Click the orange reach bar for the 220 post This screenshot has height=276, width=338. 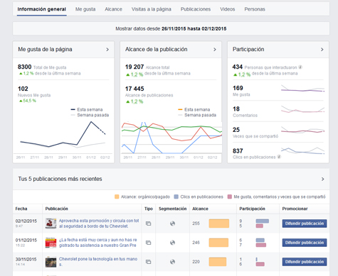[218, 262]
